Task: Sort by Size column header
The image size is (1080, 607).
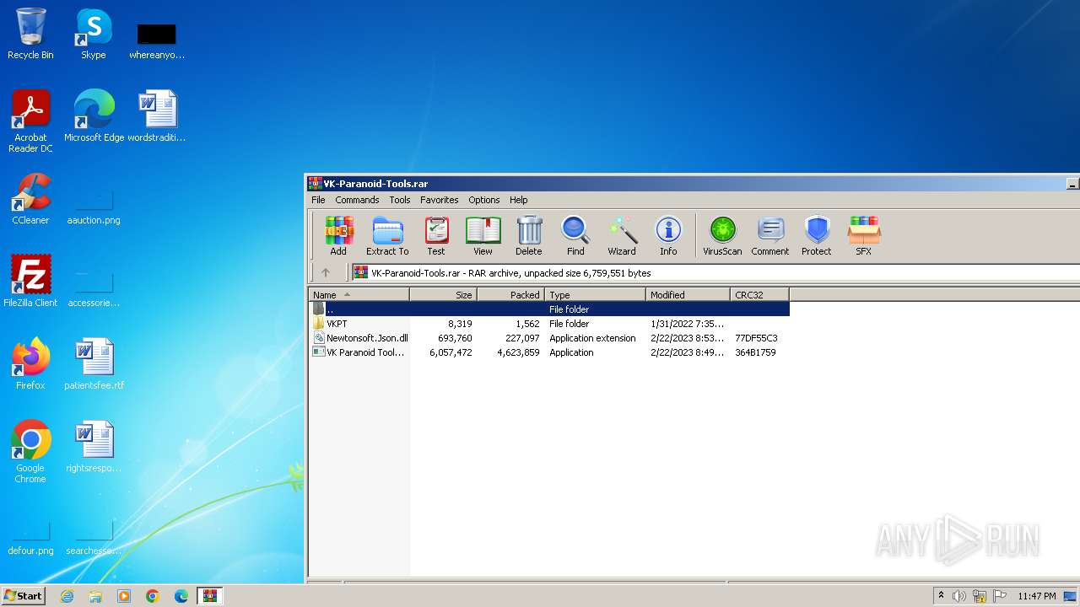Action: [x=444, y=294]
